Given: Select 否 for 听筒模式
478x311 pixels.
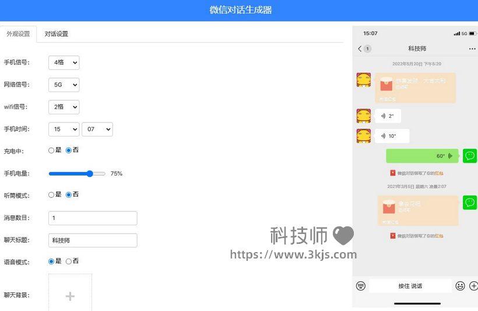Looking at the screenshot, I should (x=69, y=195).
